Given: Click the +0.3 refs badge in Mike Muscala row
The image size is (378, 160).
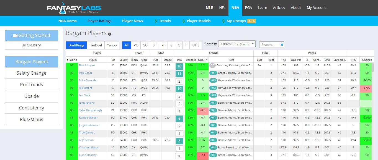Looking at the screenshot, I should coord(213,80).
